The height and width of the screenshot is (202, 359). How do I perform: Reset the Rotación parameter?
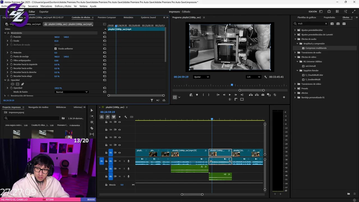click(105, 53)
